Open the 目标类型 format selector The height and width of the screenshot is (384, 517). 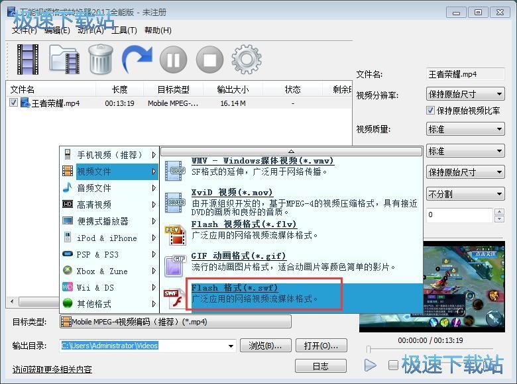[176, 322]
